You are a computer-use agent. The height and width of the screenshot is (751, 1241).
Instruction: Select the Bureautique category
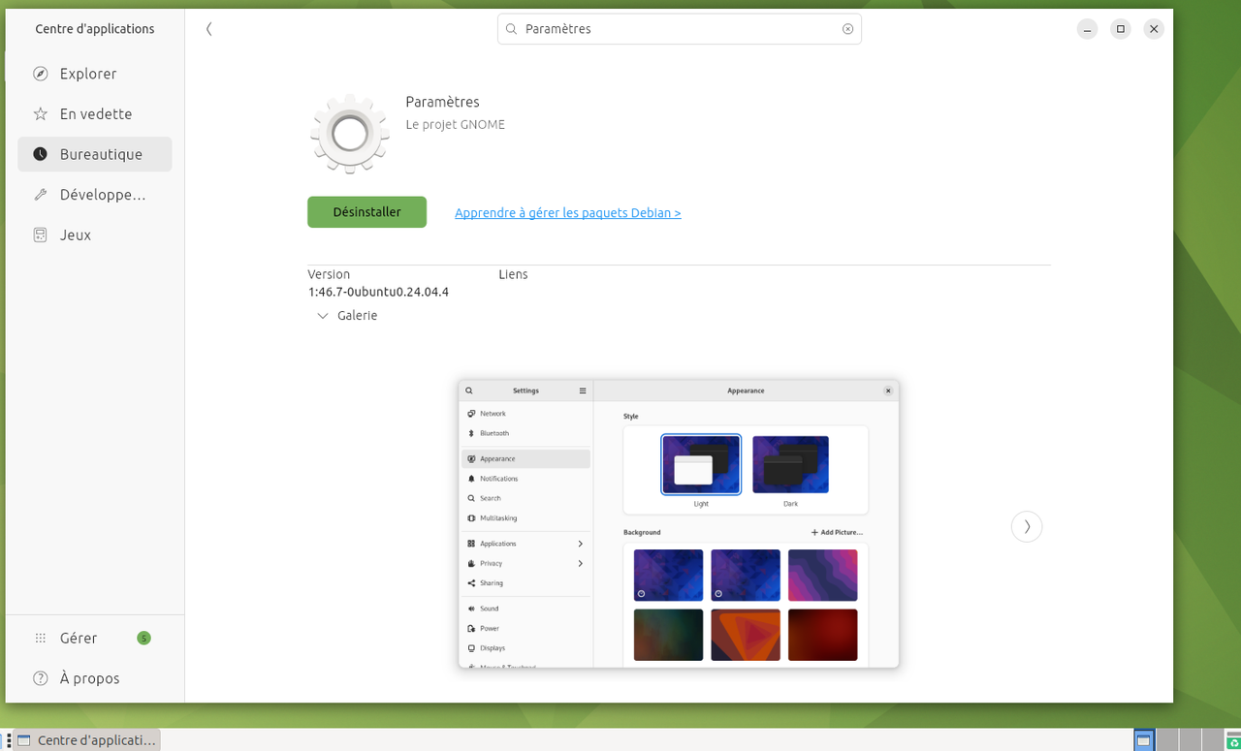[95, 154]
